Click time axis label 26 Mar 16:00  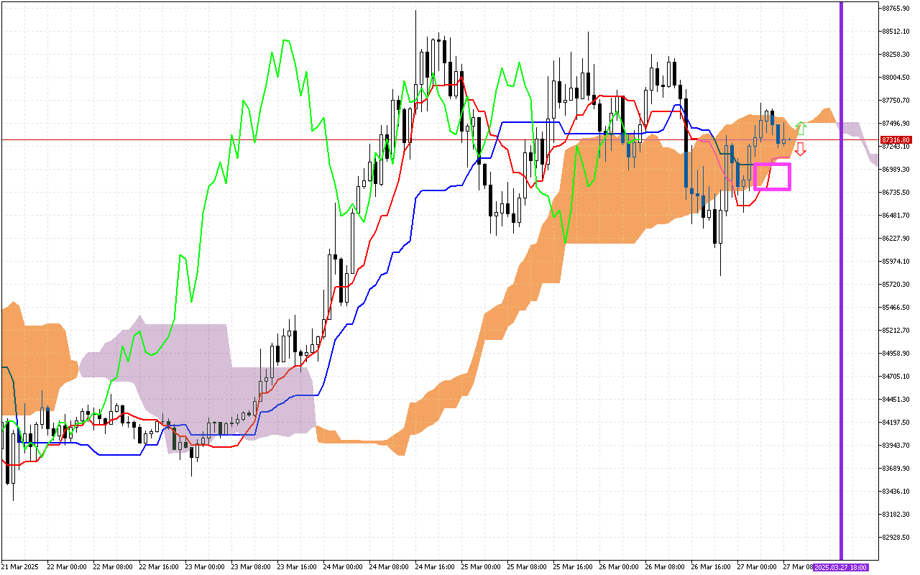tap(712, 567)
